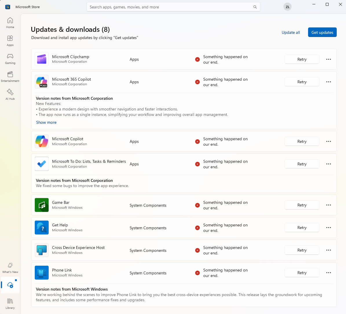Screen dimensions: 346x314
Task: Click the Microsoft Store logo icon
Action: pyautogui.click(x=8, y=7)
